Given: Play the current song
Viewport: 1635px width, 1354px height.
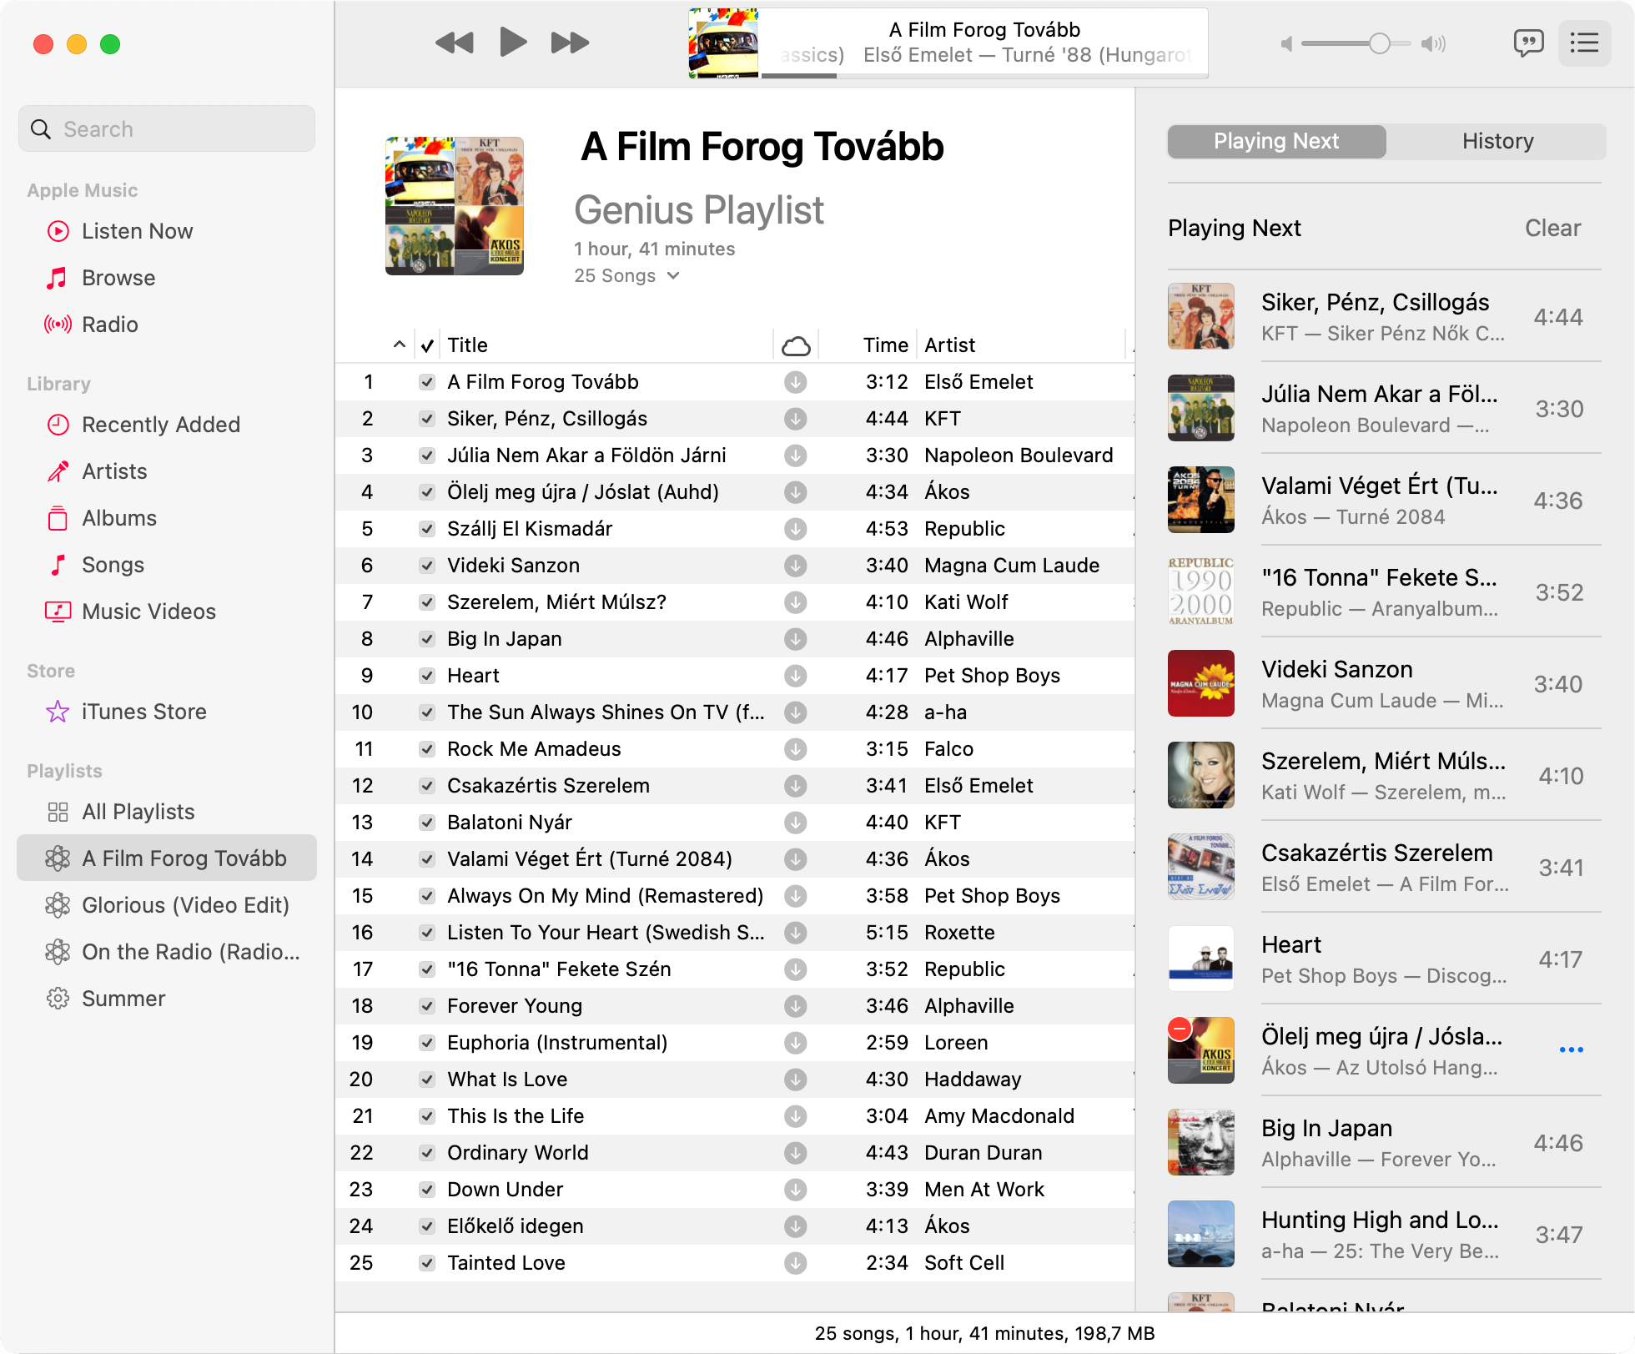Looking at the screenshot, I should click(x=513, y=42).
